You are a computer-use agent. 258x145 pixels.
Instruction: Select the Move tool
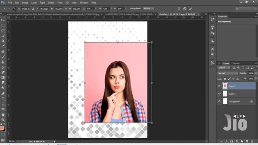3,20
